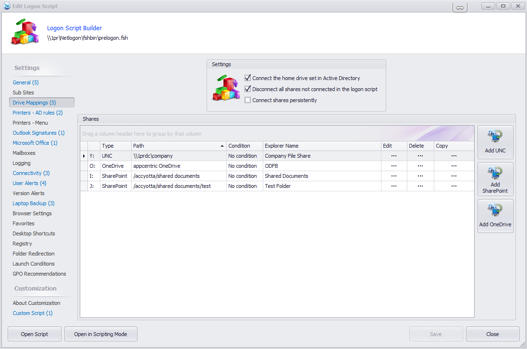Click delete ellipsis for ODFB row
Screen dimensions: 527x349
(x=420, y=166)
